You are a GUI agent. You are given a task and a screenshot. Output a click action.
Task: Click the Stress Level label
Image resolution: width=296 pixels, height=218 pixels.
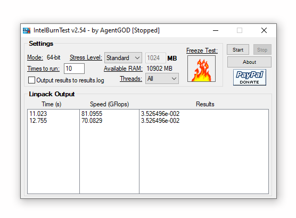(x=86, y=57)
